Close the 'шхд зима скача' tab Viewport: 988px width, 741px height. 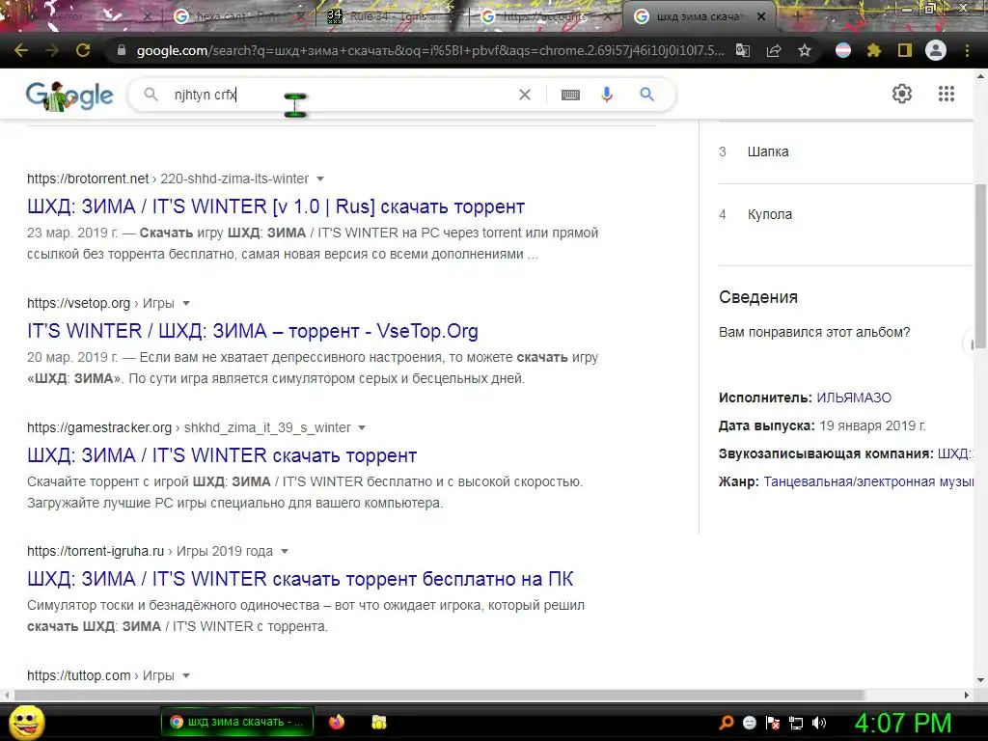point(761,17)
